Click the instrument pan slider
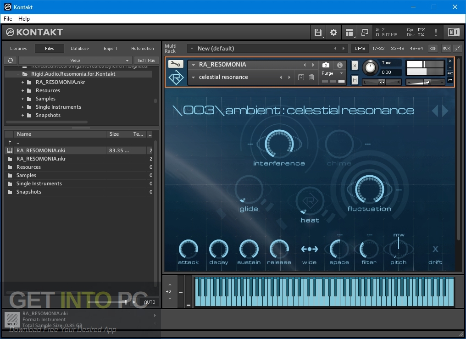The width and height of the screenshot is (466, 339). (382, 82)
